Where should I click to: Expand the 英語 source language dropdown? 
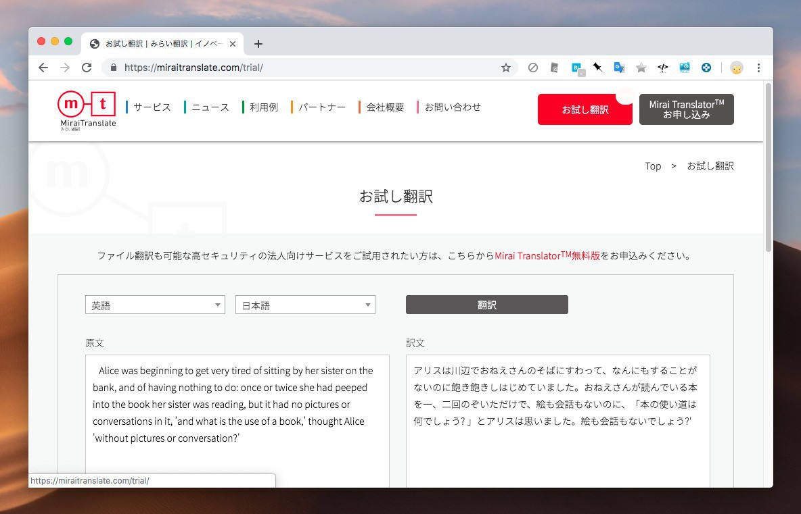click(x=156, y=305)
